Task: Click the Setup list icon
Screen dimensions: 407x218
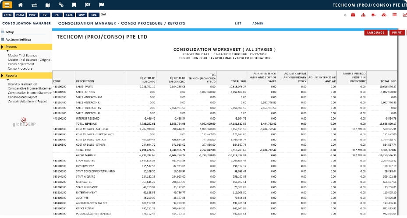Action: 3,32
